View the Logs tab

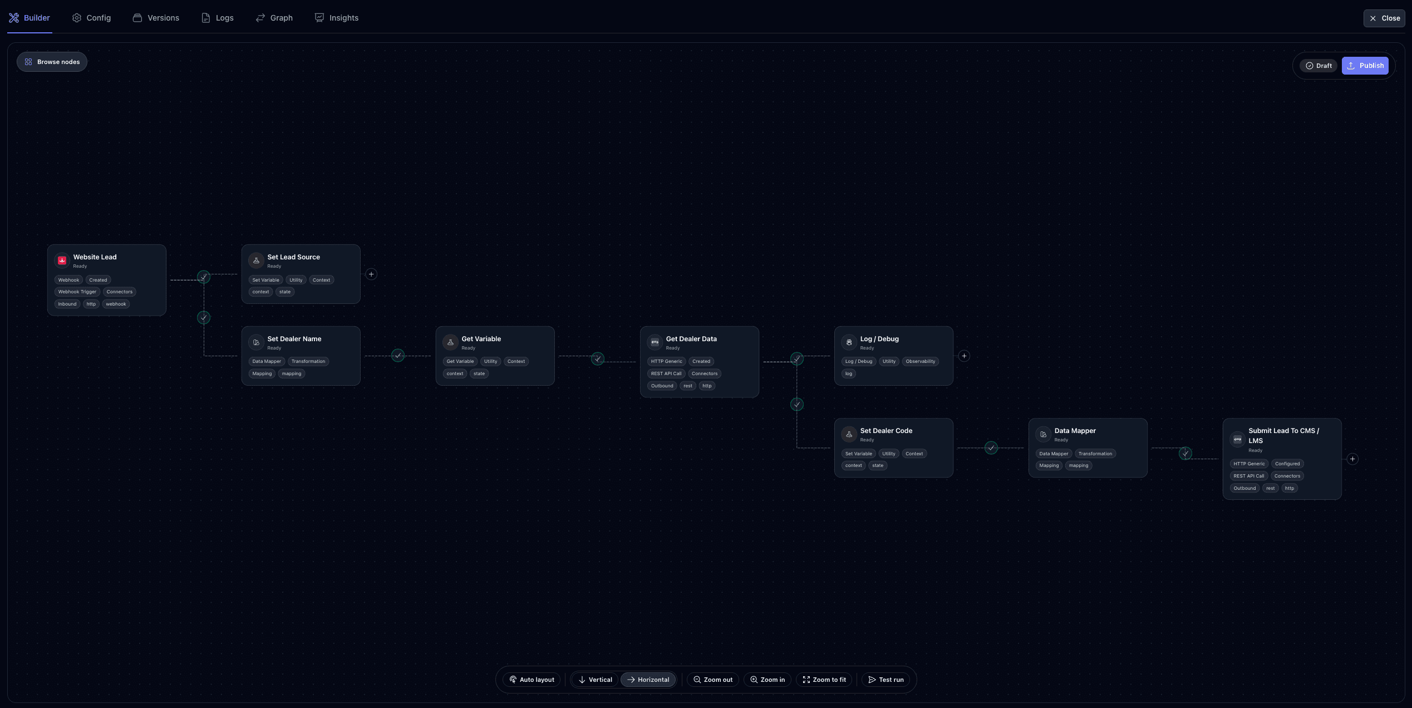coord(218,18)
